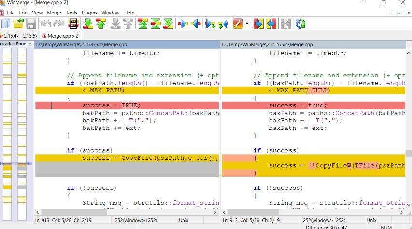This screenshot has height=229, width=412.
Task: Copy left and advance icon
Action: pyautogui.click(x=223, y=24)
